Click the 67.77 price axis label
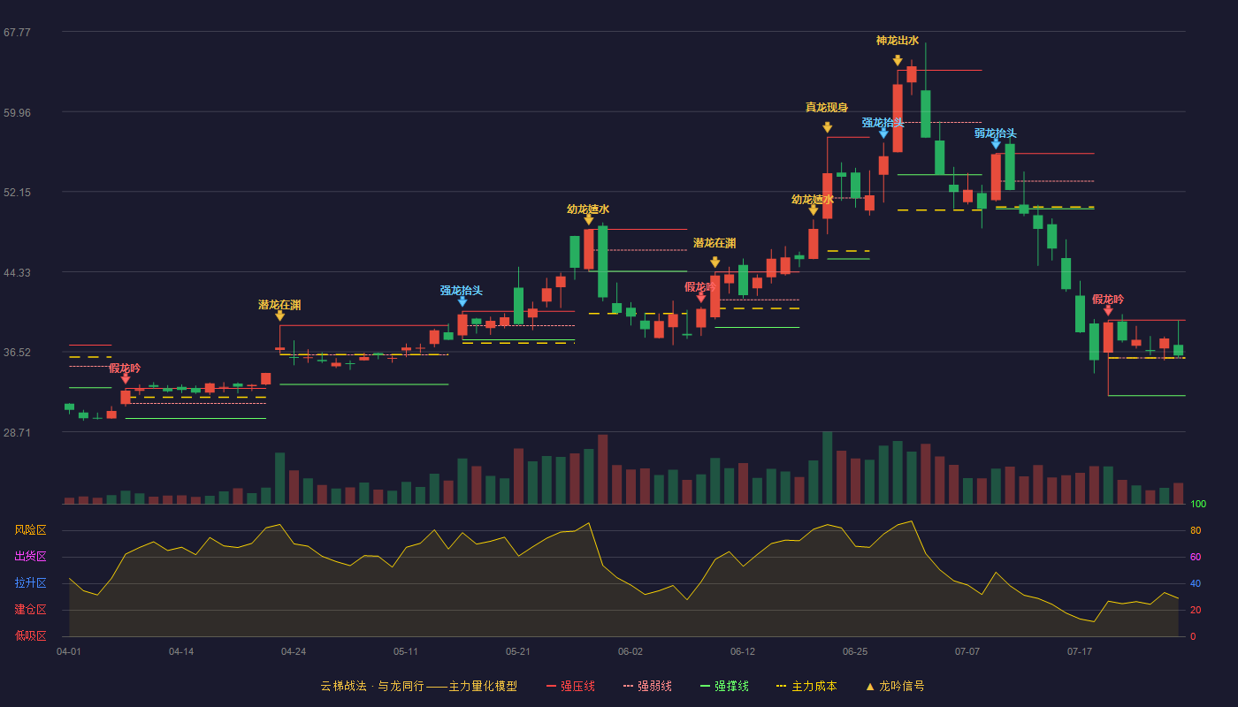This screenshot has height=707, width=1238. pos(17,33)
